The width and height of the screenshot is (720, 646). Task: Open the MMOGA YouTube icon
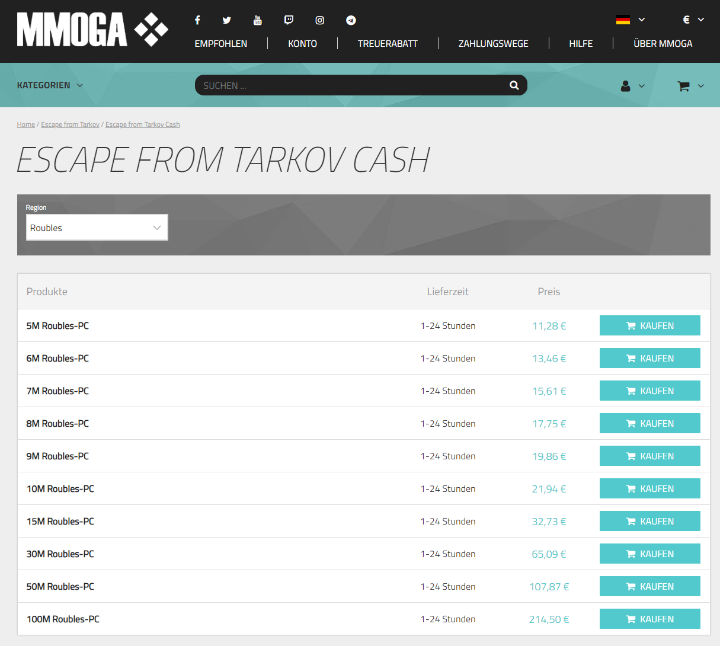coord(258,20)
